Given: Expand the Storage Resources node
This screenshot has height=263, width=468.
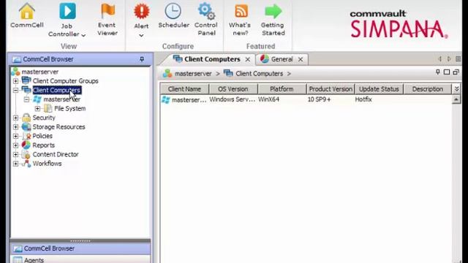Looking at the screenshot, I should pos(15,127).
